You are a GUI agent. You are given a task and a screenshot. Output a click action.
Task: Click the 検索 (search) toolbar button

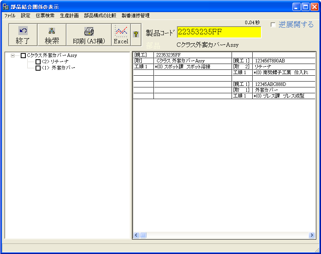click(x=52, y=35)
